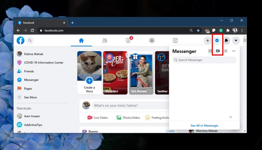The image size is (262, 150).
Task: Open Chrome's three-dot browser menu
Action: pyautogui.click(x=242, y=30)
